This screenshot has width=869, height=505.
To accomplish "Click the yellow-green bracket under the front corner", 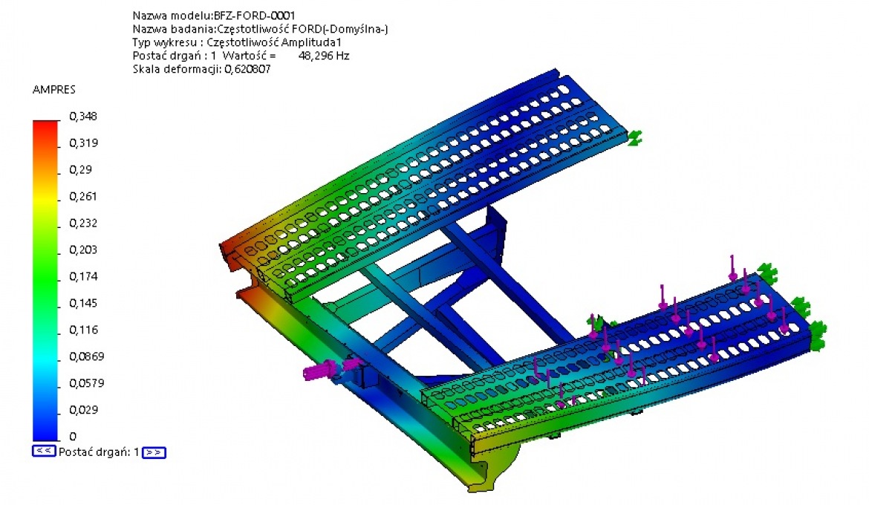I will [x=490, y=475].
